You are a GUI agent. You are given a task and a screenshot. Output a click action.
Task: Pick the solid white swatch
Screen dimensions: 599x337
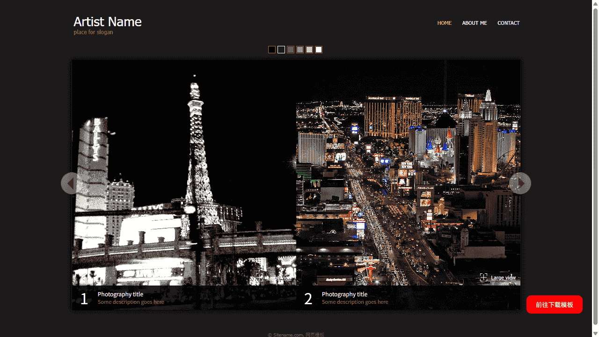pos(319,50)
